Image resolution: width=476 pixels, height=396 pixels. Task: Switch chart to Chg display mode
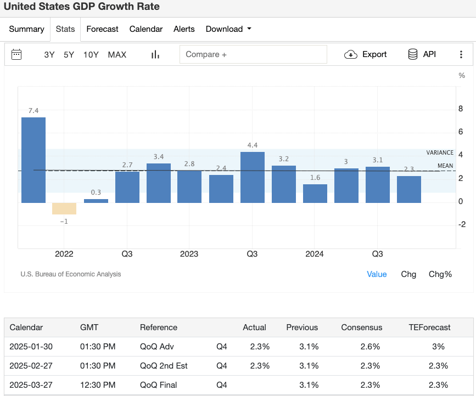408,274
